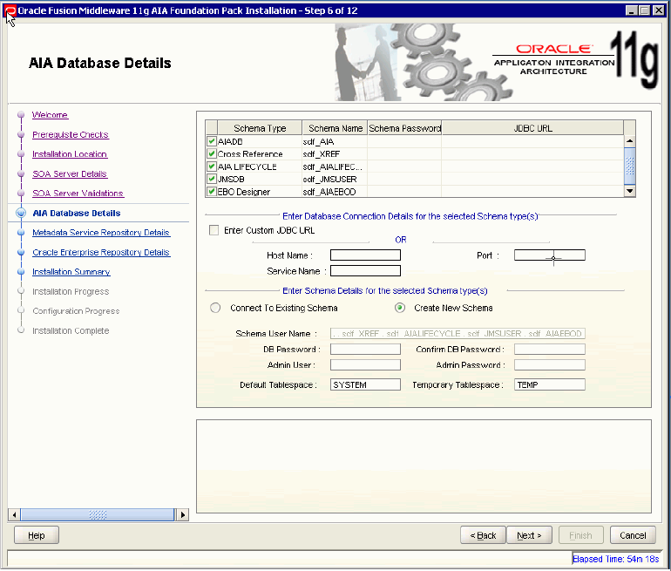Click the Confirm DB Password field
The image size is (671, 571).
(x=550, y=350)
